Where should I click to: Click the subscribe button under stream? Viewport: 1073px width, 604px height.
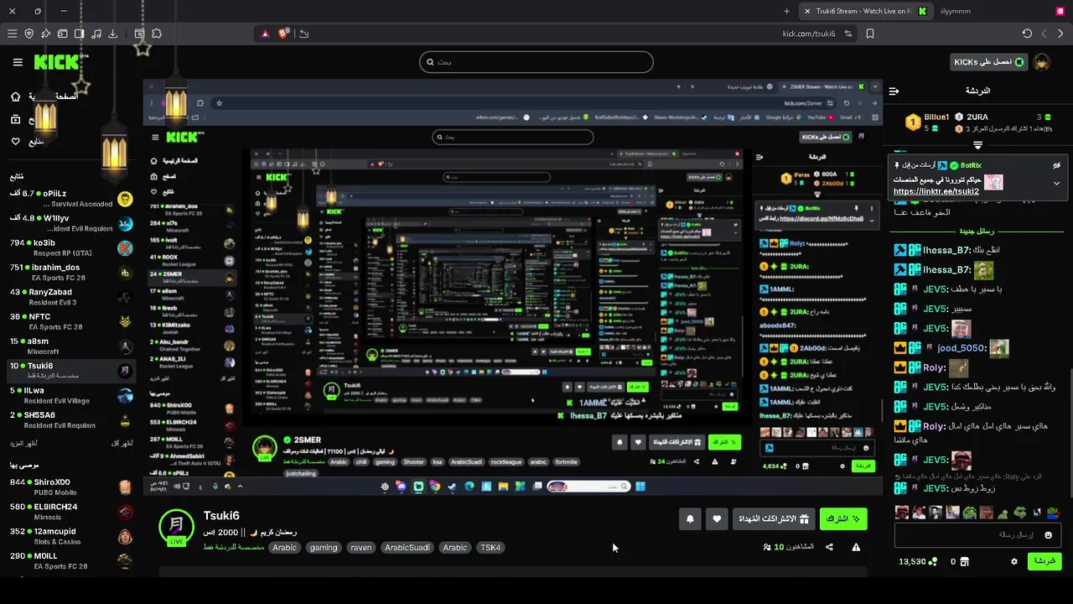click(x=843, y=519)
